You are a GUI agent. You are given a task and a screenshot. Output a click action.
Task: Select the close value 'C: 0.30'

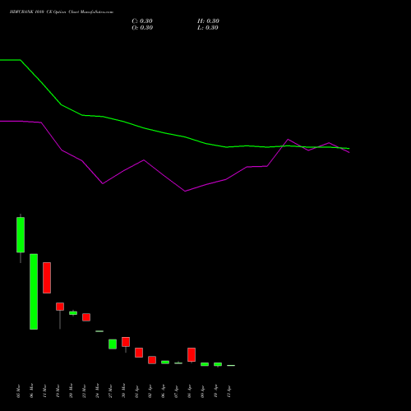pos(142,21)
